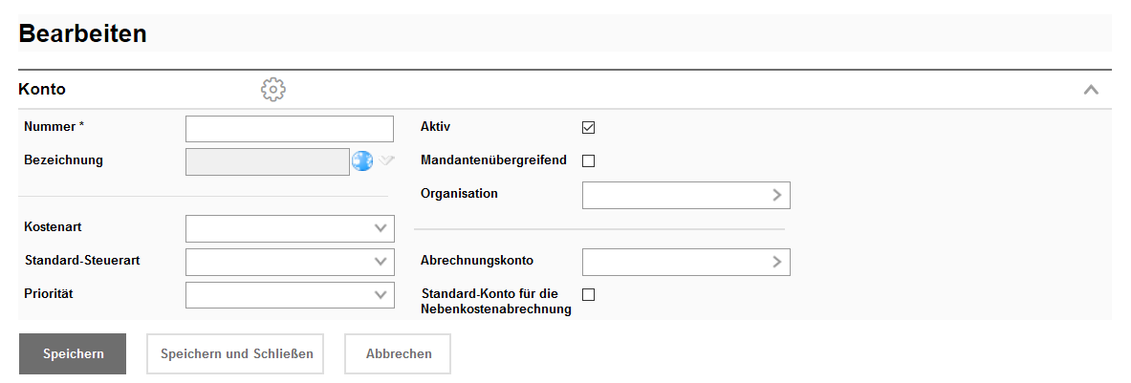
Task: Open the Konto section gear settings
Action: click(273, 90)
